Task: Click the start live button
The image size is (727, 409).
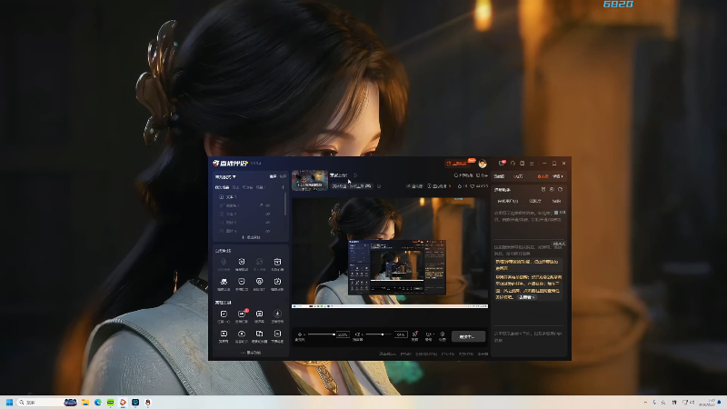Action: pyautogui.click(x=468, y=336)
